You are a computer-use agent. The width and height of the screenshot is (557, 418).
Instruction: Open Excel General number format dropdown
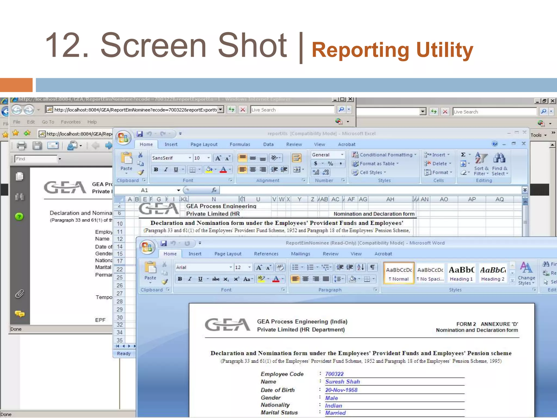[x=342, y=155]
